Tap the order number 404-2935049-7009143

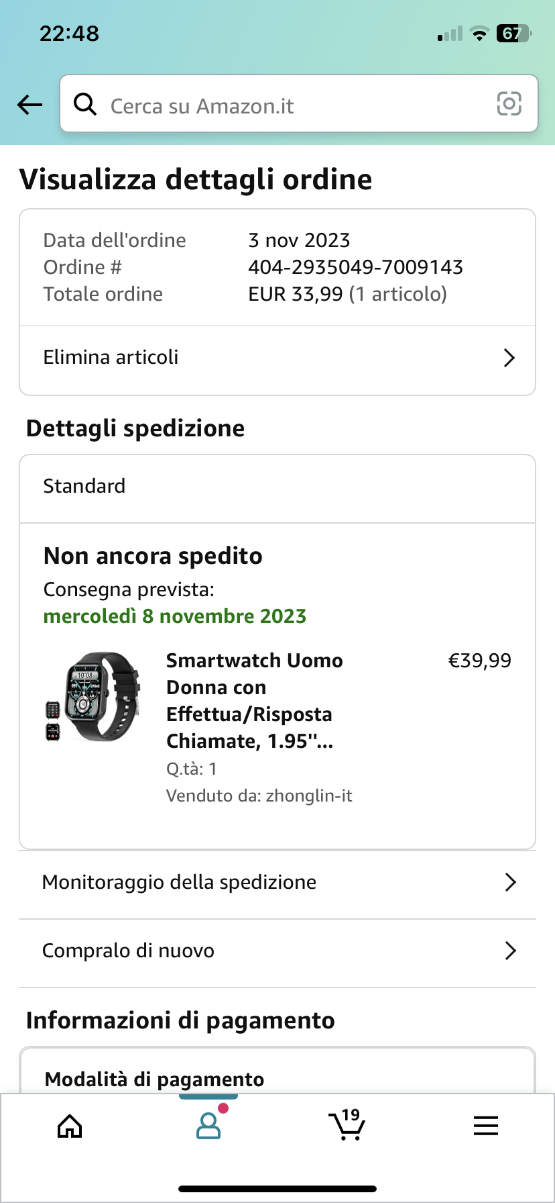point(355,267)
